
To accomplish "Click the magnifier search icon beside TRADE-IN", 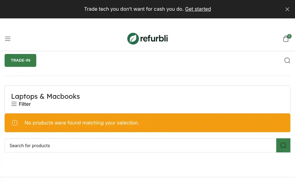I will pos(287,60).
